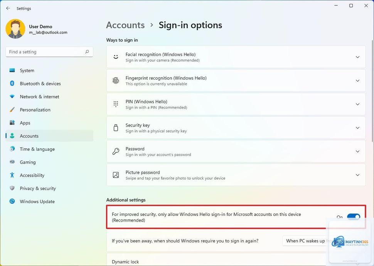Click the Ways to sign in heading
374x266 pixels.
(122, 40)
